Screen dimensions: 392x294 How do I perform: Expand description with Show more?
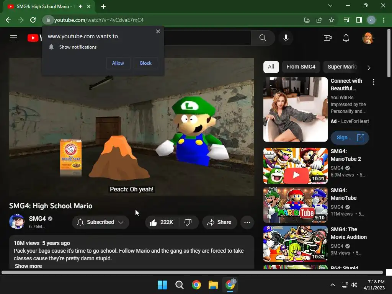pyautogui.click(x=28, y=266)
